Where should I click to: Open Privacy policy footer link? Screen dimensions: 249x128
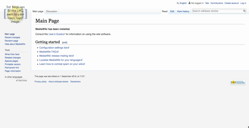(41, 82)
